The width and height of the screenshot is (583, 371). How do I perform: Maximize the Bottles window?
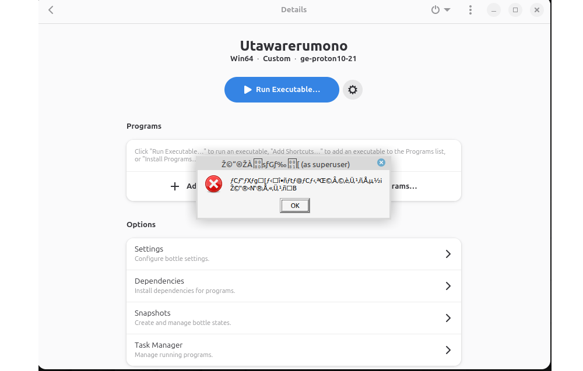click(x=515, y=10)
